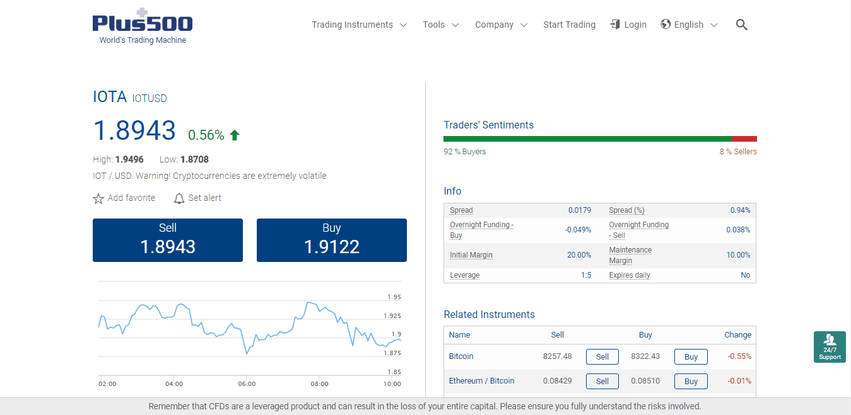This screenshot has height=415, width=851.
Task: Click the IOTUSD ticker symbol
Action: [150, 98]
